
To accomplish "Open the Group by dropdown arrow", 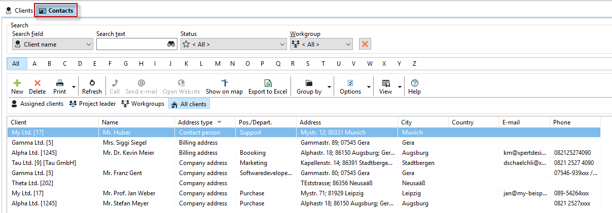I will (x=330, y=87).
